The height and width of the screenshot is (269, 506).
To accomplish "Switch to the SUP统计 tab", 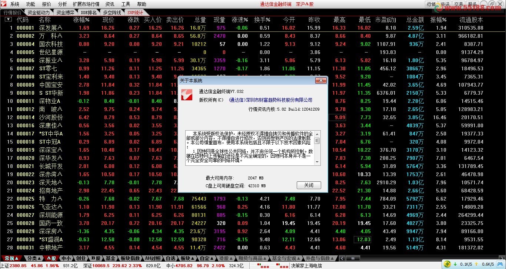I will 135,12.
